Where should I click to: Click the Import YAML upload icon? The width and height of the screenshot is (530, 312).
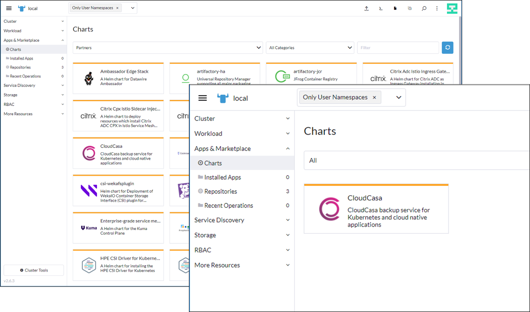[x=366, y=8]
